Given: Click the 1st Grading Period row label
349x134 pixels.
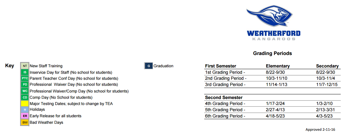Looking at the screenshot, I should [225, 72].
